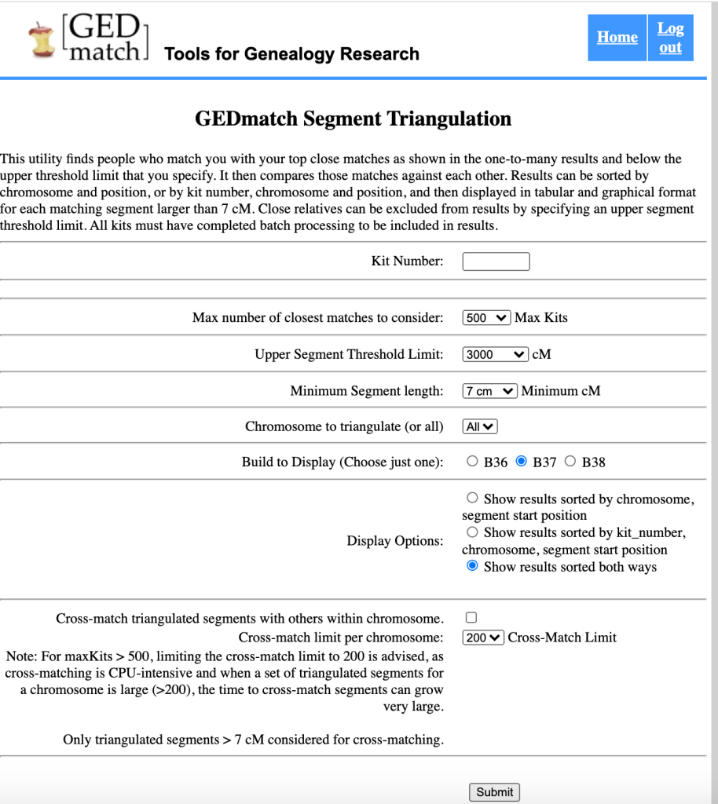Select the B36 build radio button
Screen dimensions: 718x804
coord(472,462)
